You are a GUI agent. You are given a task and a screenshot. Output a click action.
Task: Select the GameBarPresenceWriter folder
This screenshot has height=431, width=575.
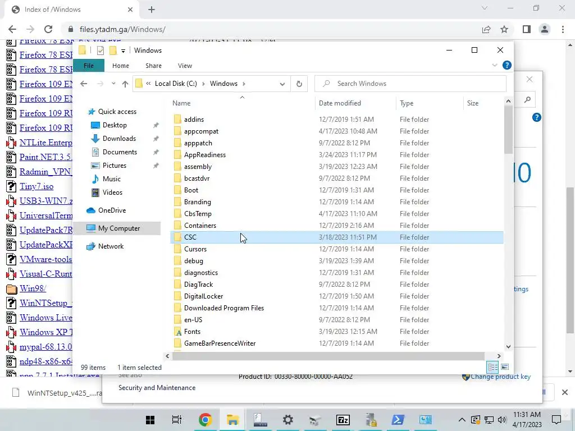point(220,343)
